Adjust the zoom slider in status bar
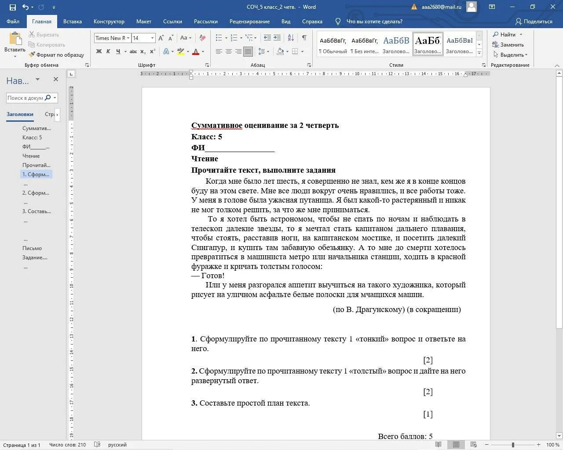The width and height of the screenshot is (563, 450). point(512,445)
